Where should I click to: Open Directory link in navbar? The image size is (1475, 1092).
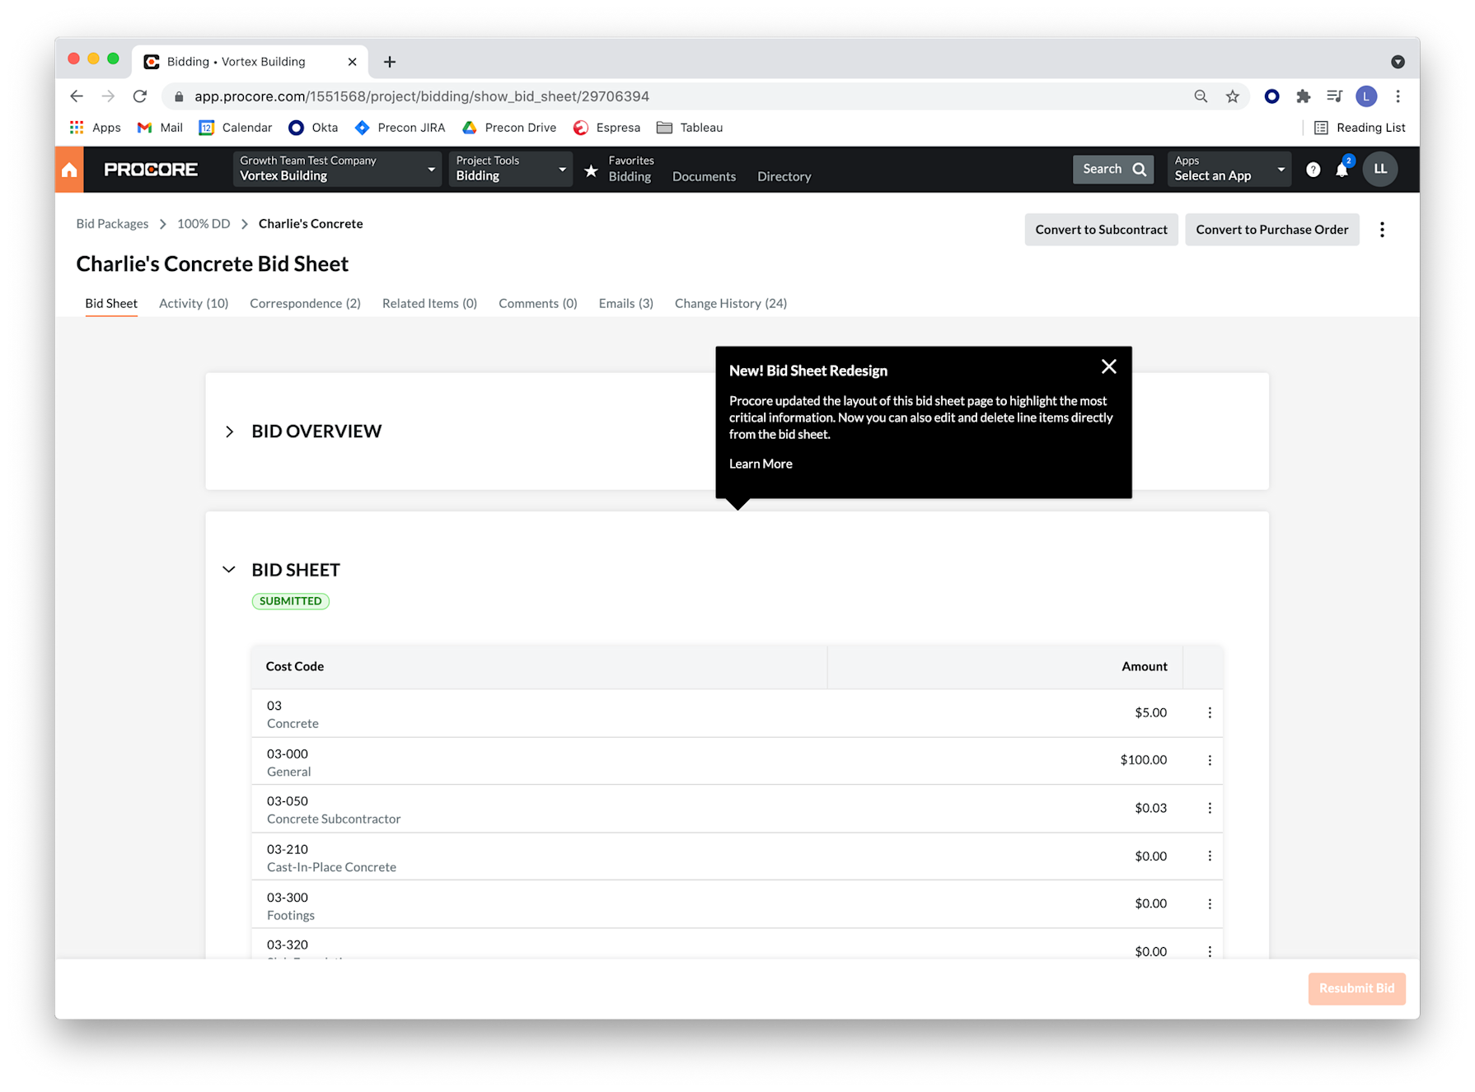pyautogui.click(x=784, y=177)
